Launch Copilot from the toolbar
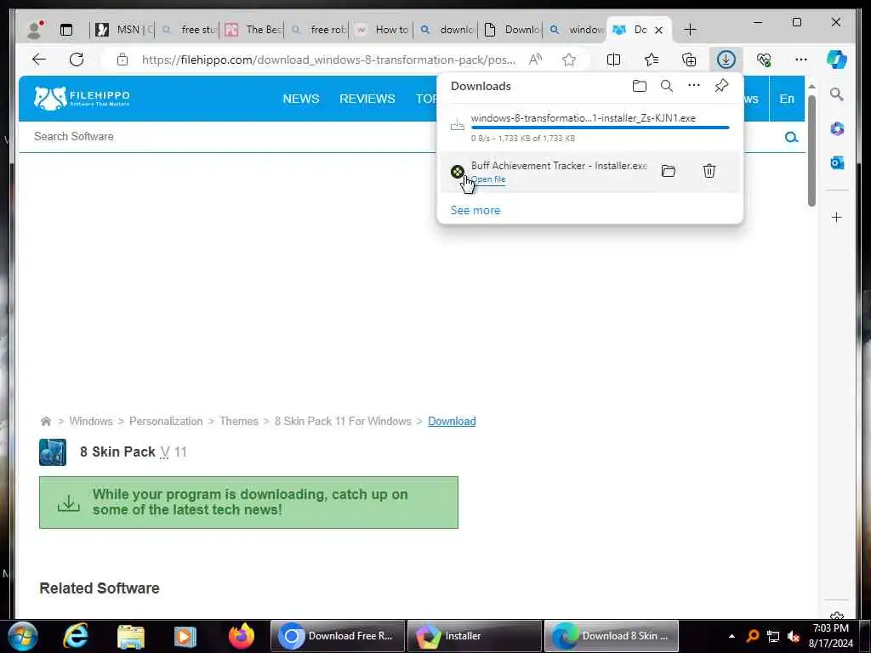 pos(837,60)
